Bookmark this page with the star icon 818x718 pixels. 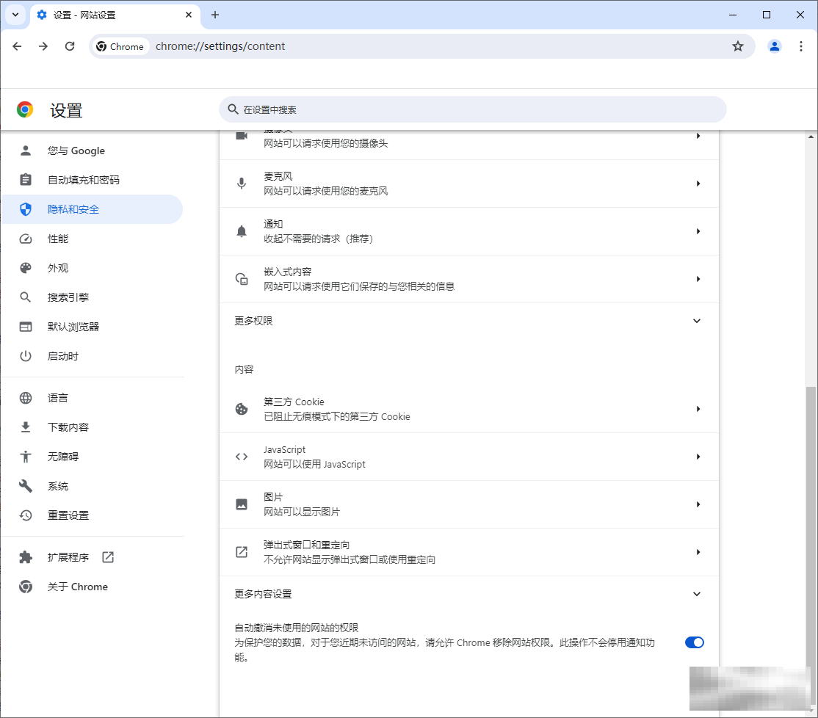(x=736, y=46)
